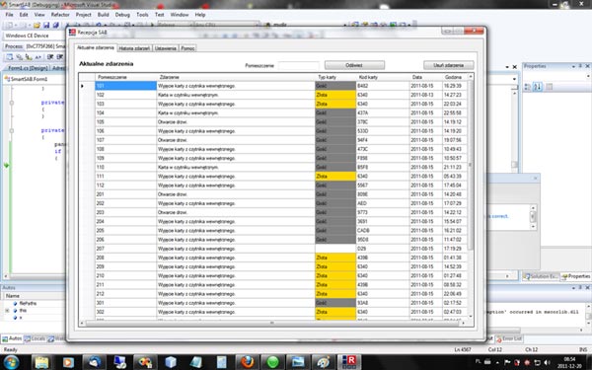The image size is (592, 370).
Task: Sort by the Kod karty column header
Action: (383, 77)
